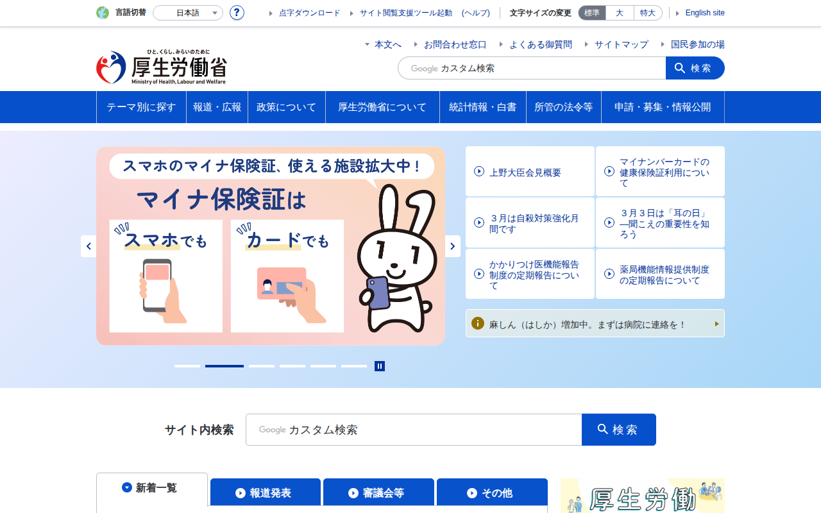Image resolution: width=821 pixels, height=513 pixels.
Task: Click the magnifier icon in the site search 検索 button
Action: coord(602,429)
